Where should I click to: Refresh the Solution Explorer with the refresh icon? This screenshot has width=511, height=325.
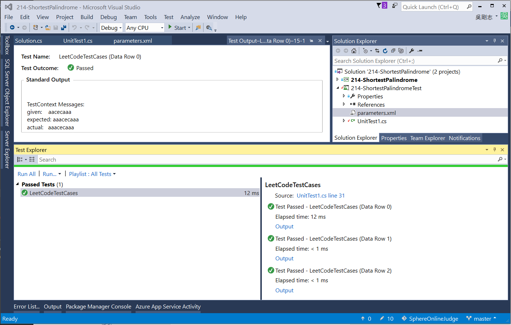(x=385, y=51)
